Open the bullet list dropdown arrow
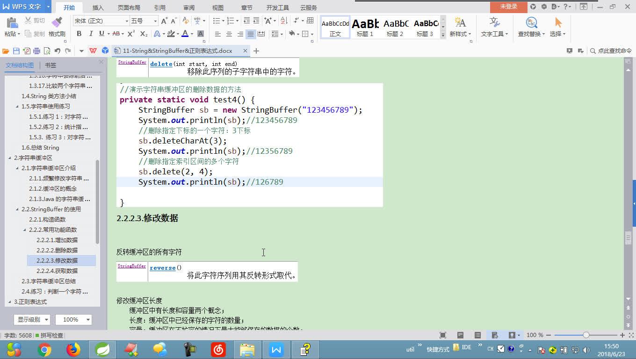636x359 pixels. tap(223, 21)
